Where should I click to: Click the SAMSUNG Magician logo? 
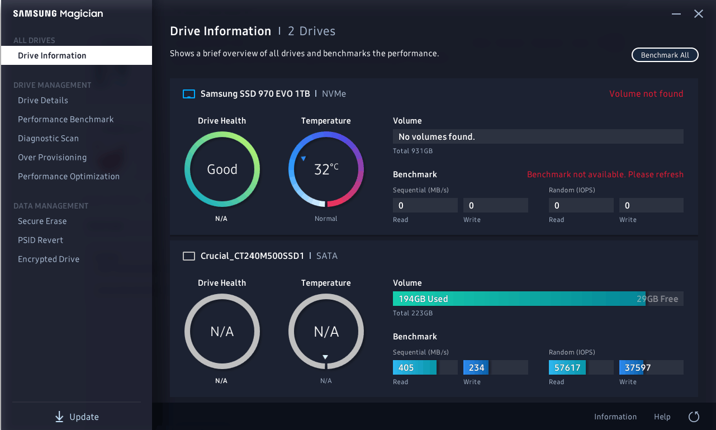pyautogui.click(x=58, y=14)
